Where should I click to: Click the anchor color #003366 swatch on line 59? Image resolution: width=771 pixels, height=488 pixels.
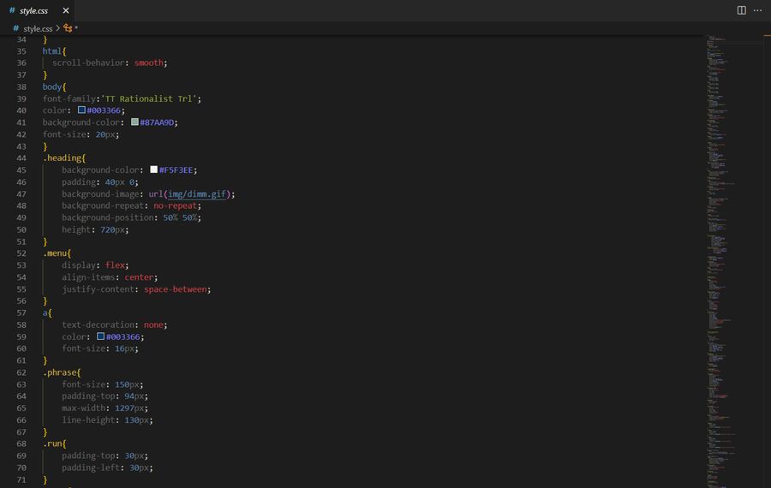(100, 337)
